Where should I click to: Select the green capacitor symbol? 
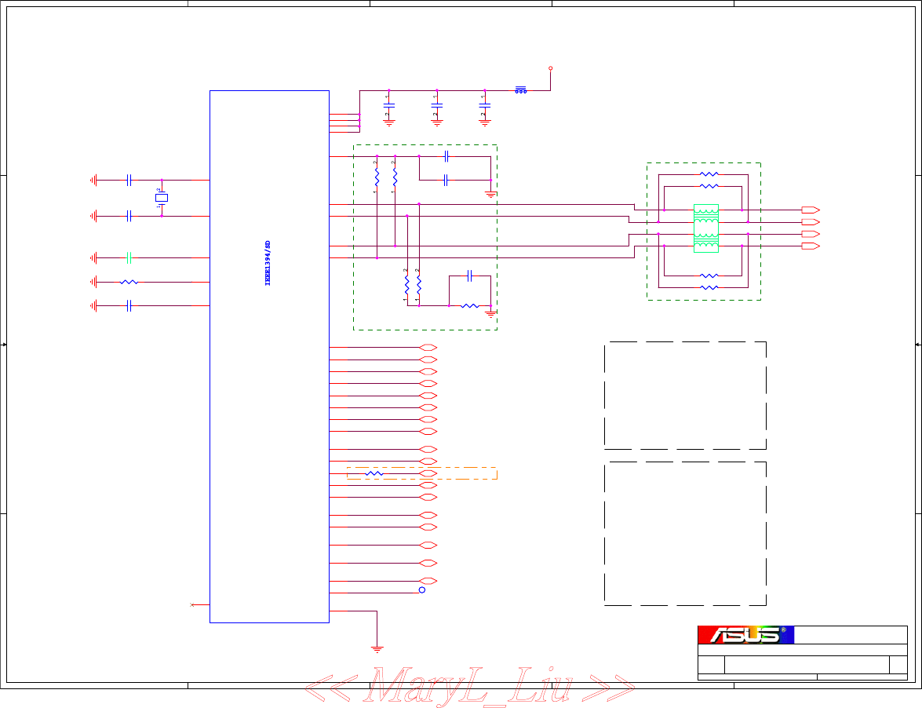(129, 257)
